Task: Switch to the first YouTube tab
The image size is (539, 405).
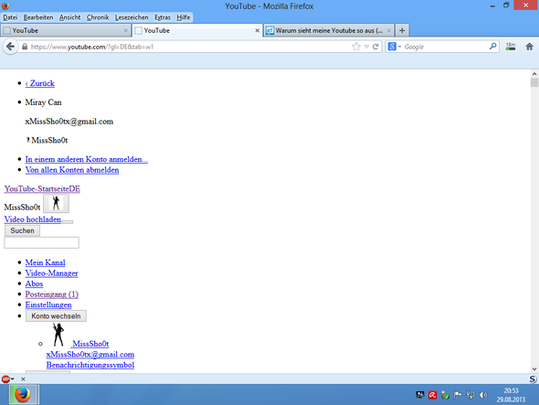Action: (65, 30)
